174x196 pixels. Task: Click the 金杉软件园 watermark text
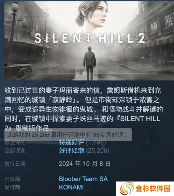click(x=153, y=189)
